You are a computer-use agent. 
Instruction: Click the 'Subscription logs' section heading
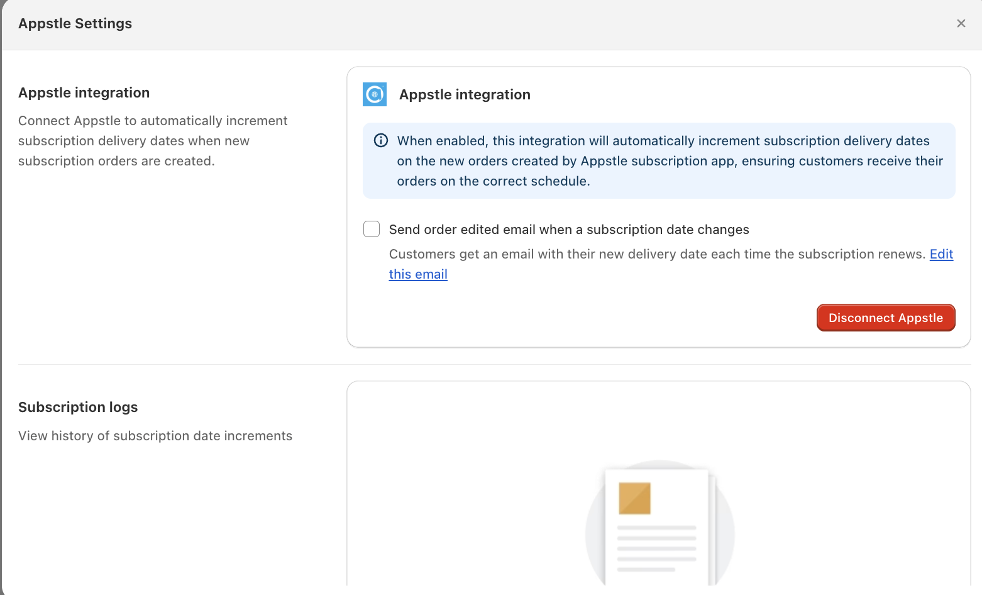78,407
